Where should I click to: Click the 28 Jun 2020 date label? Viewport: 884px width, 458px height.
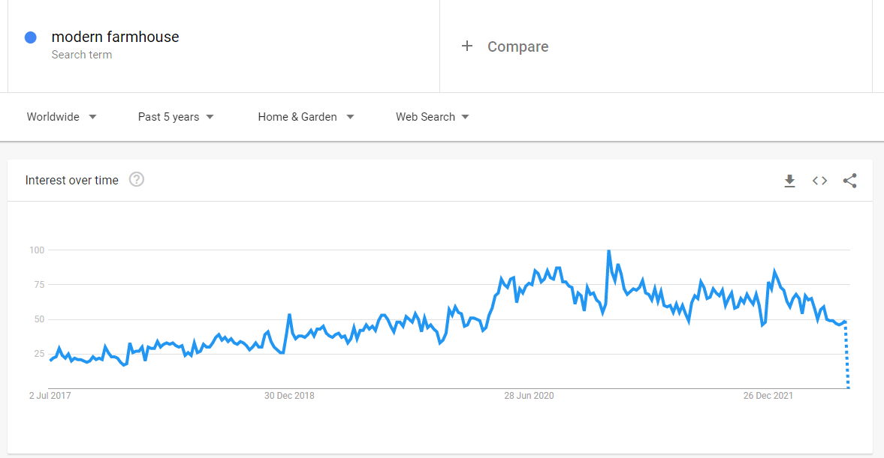(529, 396)
